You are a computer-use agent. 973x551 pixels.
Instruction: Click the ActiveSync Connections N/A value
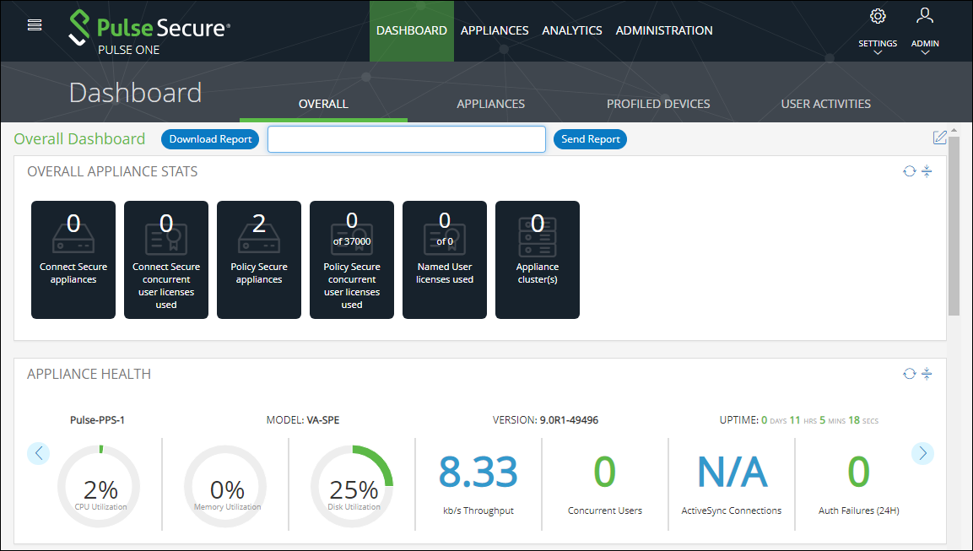tap(732, 473)
